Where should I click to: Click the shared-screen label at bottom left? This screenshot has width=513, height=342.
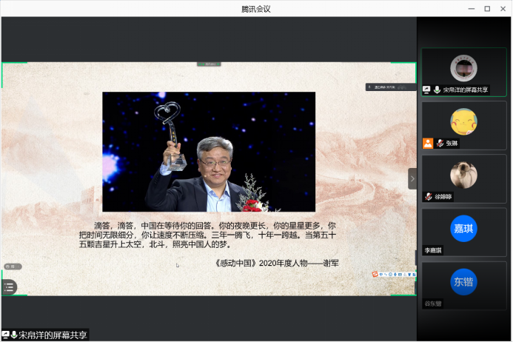46,335
